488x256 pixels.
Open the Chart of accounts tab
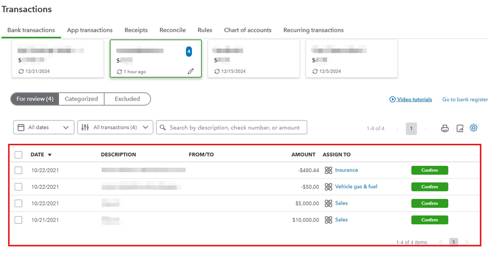click(248, 30)
